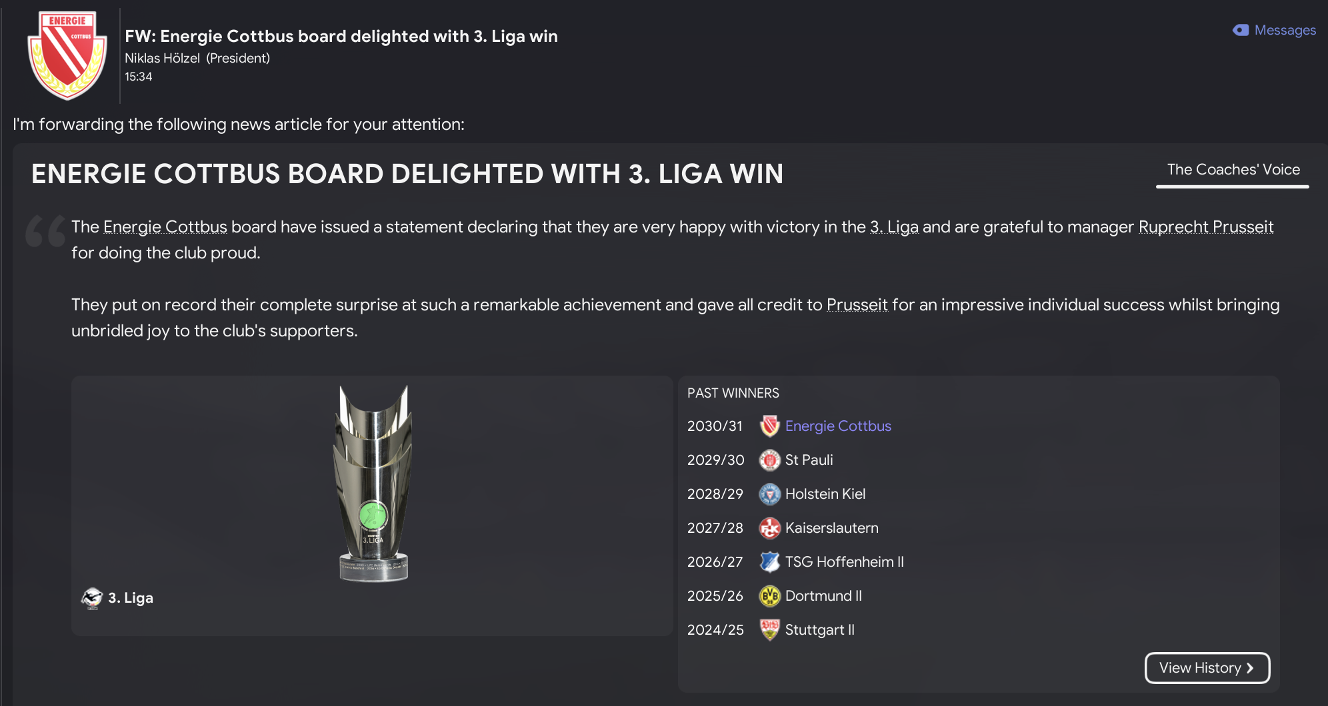This screenshot has height=706, width=1328.
Task: Click the St Pauli club badge
Action: pyautogui.click(x=769, y=460)
